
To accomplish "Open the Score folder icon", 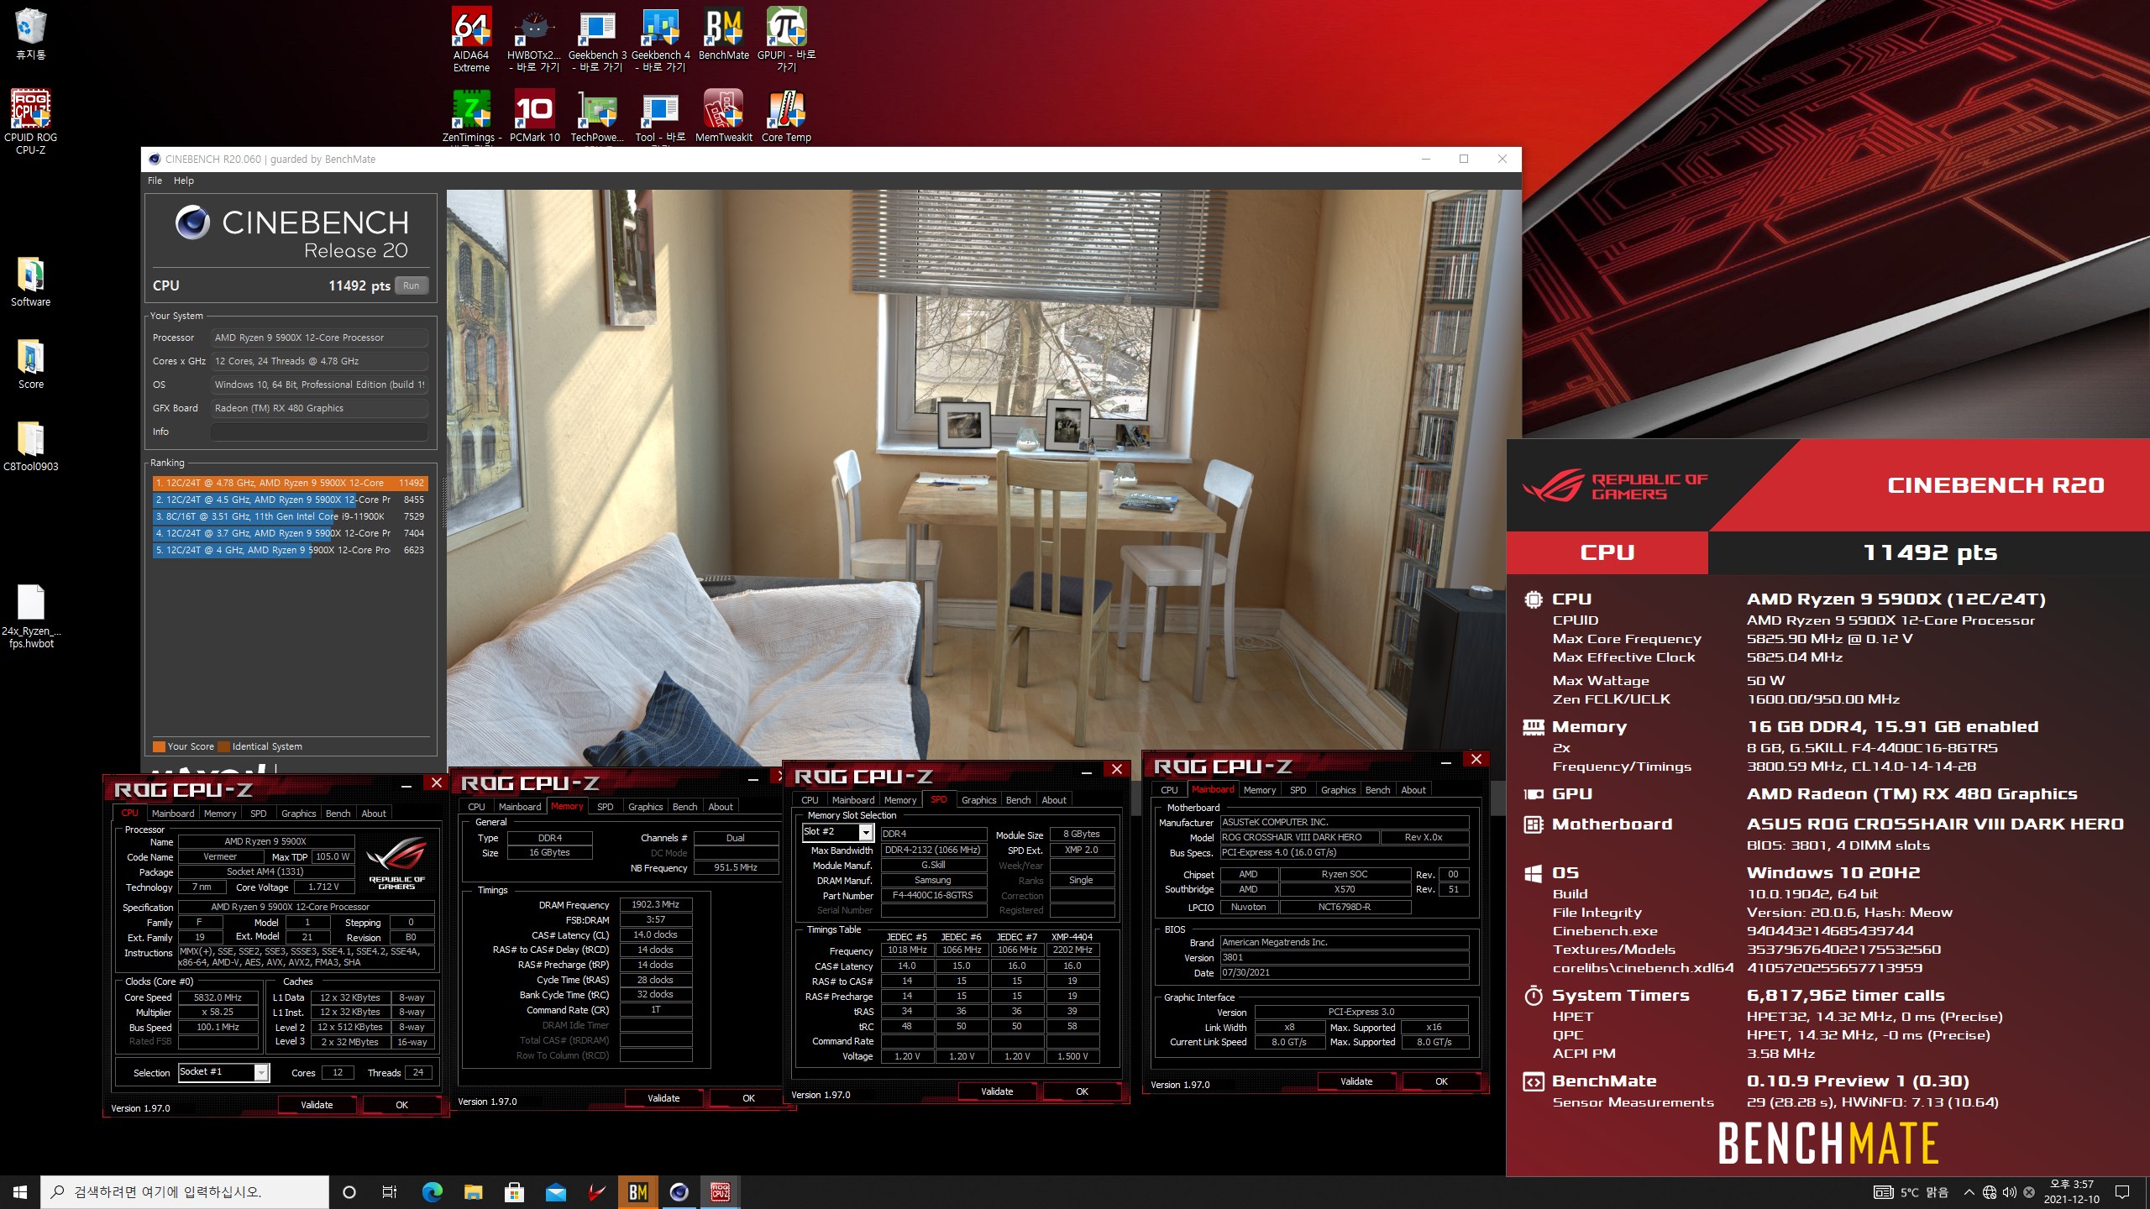I will [x=31, y=364].
